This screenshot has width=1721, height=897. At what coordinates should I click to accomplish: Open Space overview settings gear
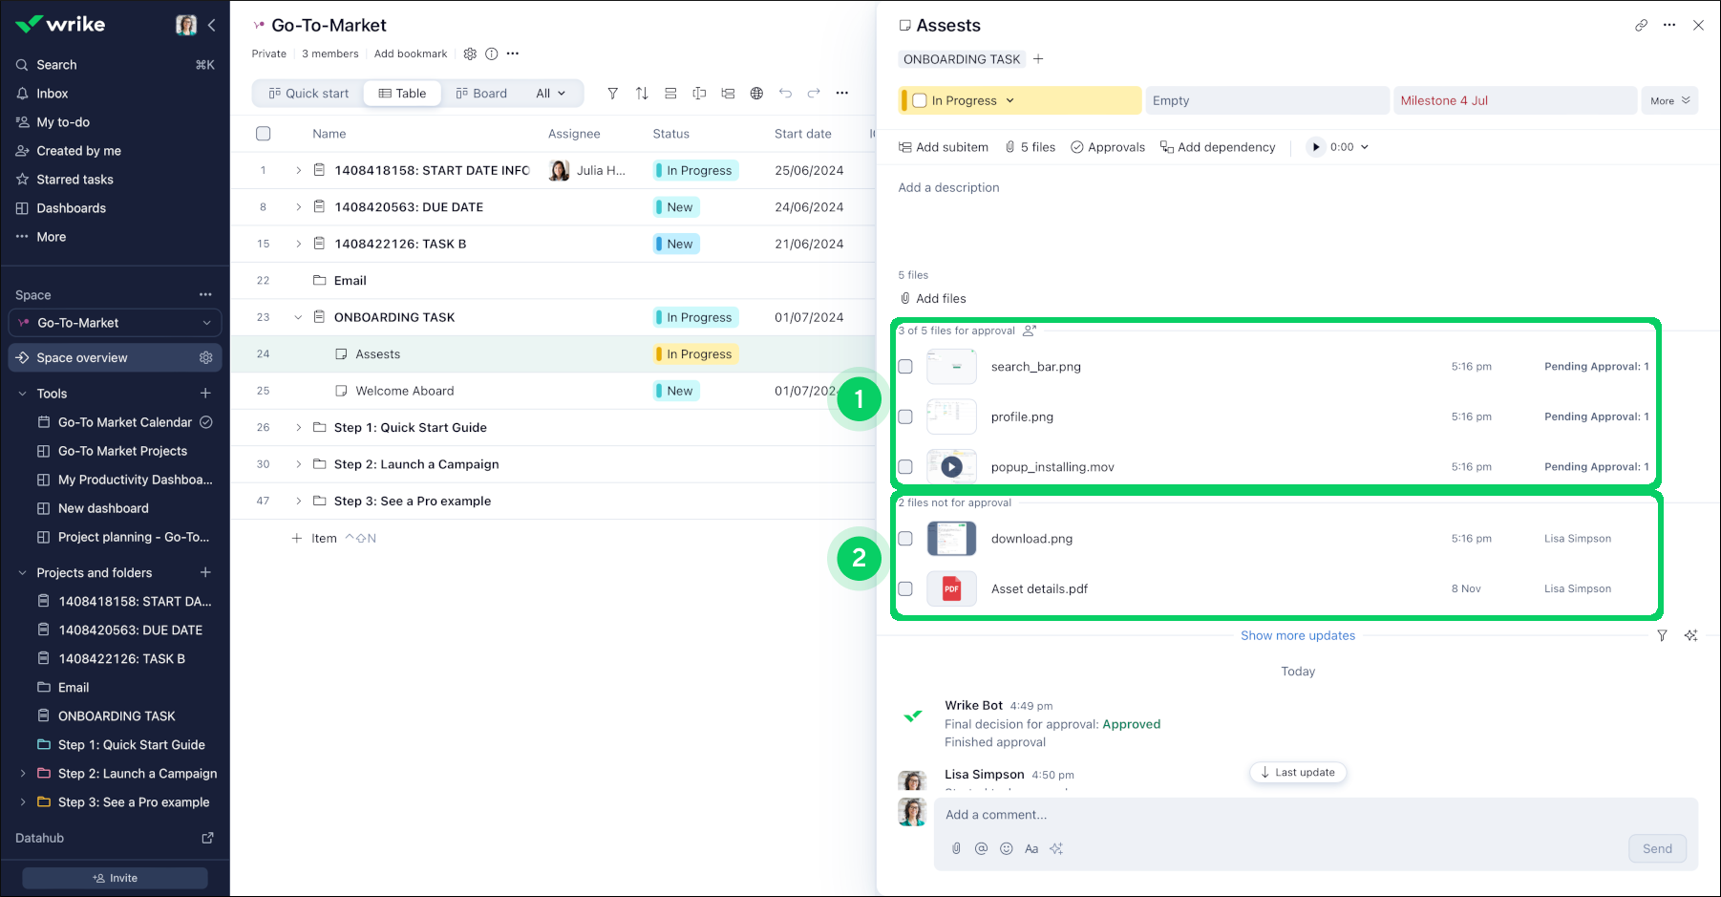click(205, 358)
